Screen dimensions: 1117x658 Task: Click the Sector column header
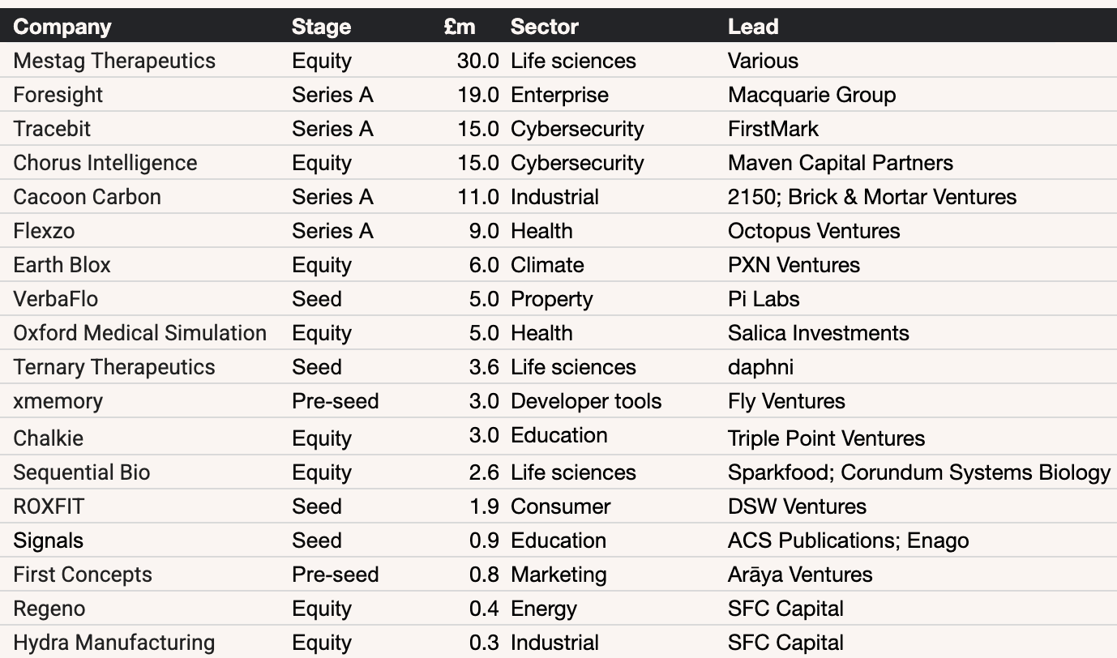pyautogui.click(x=544, y=27)
